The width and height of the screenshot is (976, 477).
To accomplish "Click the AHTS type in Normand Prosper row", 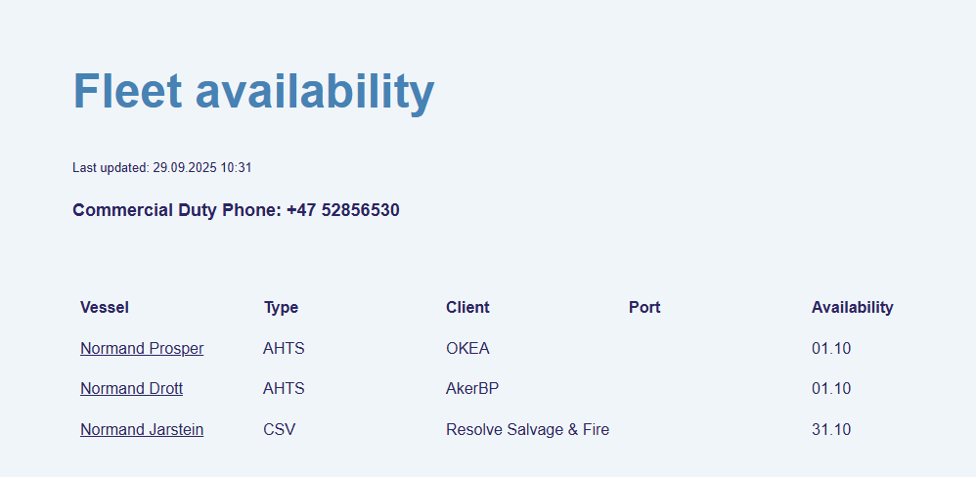I will [284, 348].
